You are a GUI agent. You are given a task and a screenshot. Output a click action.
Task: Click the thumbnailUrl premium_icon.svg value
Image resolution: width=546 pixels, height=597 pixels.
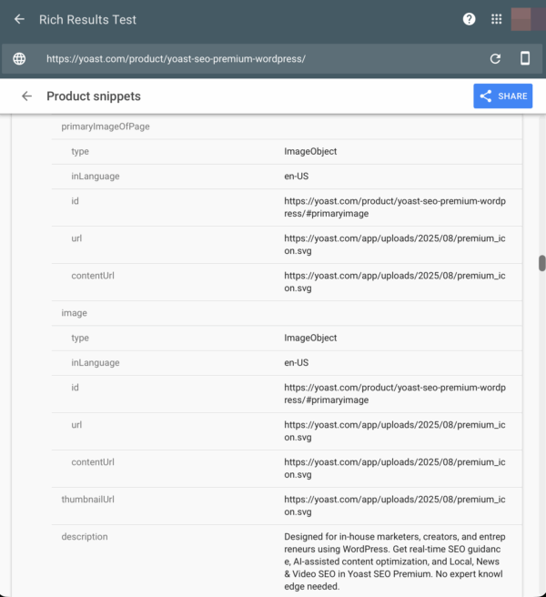[x=394, y=506]
